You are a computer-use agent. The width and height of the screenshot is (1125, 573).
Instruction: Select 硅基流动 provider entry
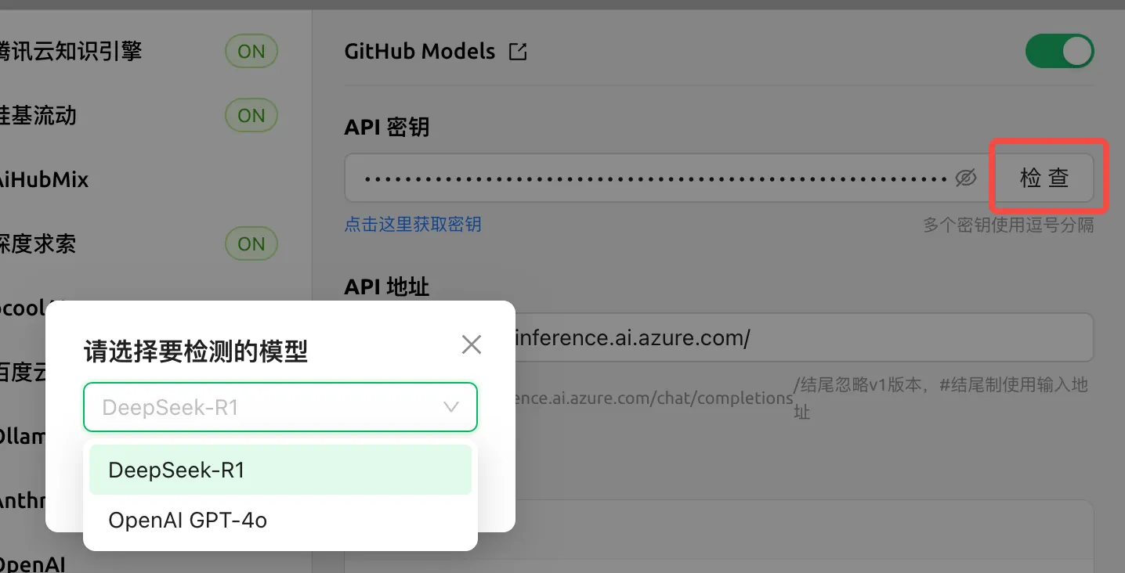(38, 116)
